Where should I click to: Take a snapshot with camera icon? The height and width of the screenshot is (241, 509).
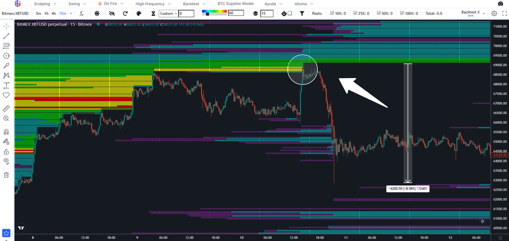click(x=500, y=3)
